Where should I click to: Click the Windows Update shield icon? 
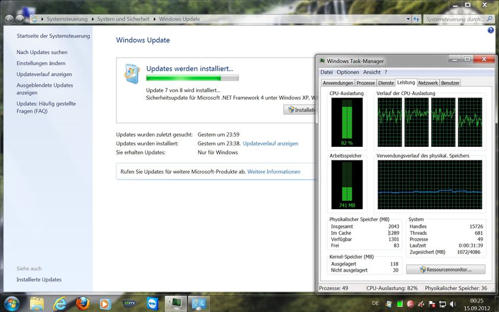click(132, 74)
